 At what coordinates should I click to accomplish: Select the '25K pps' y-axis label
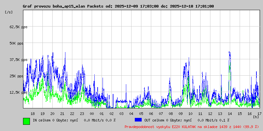(16, 76)
